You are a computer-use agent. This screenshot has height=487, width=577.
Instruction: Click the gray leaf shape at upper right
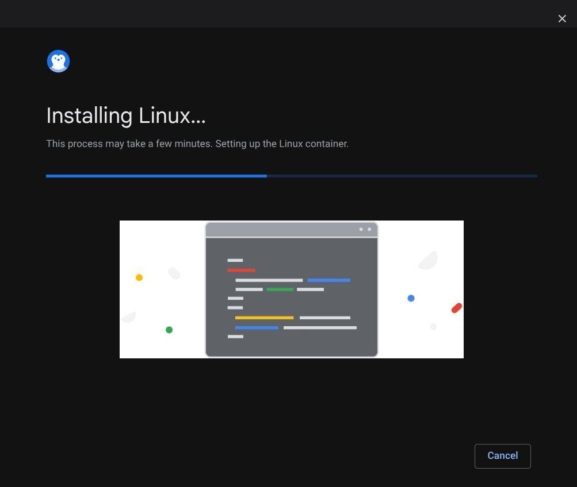click(x=429, y=261)
